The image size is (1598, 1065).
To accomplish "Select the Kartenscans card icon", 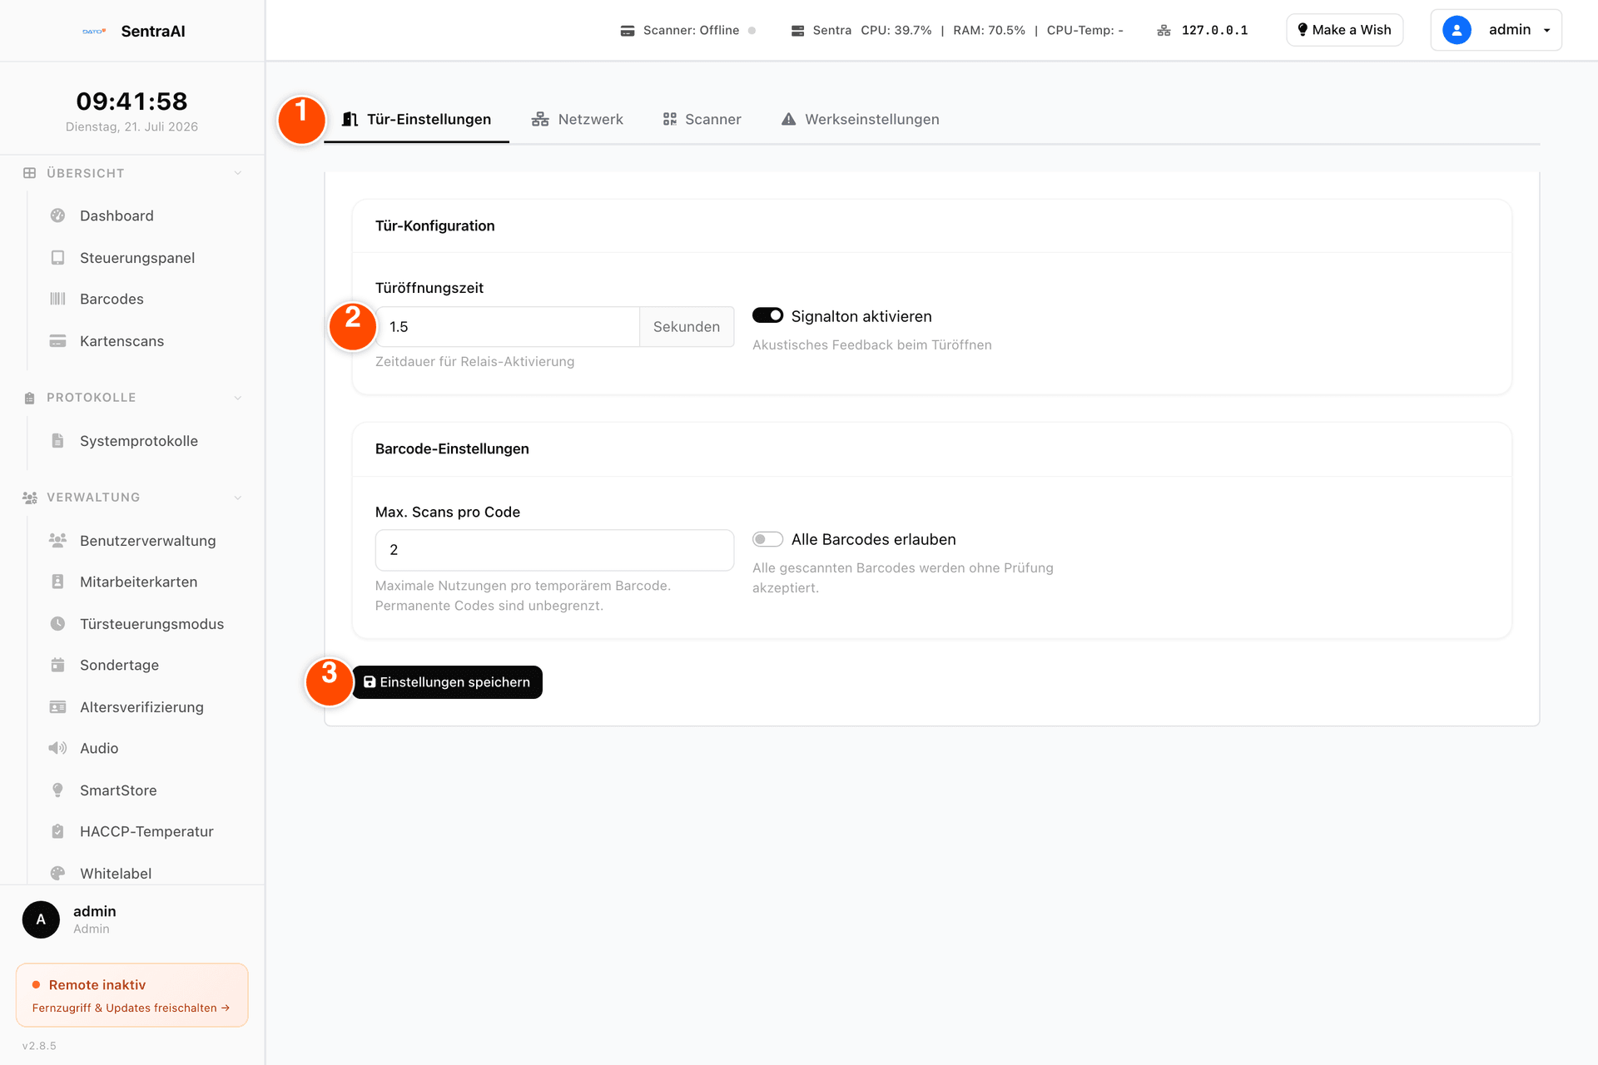I will pyautogui.click(x=57, y=341).
